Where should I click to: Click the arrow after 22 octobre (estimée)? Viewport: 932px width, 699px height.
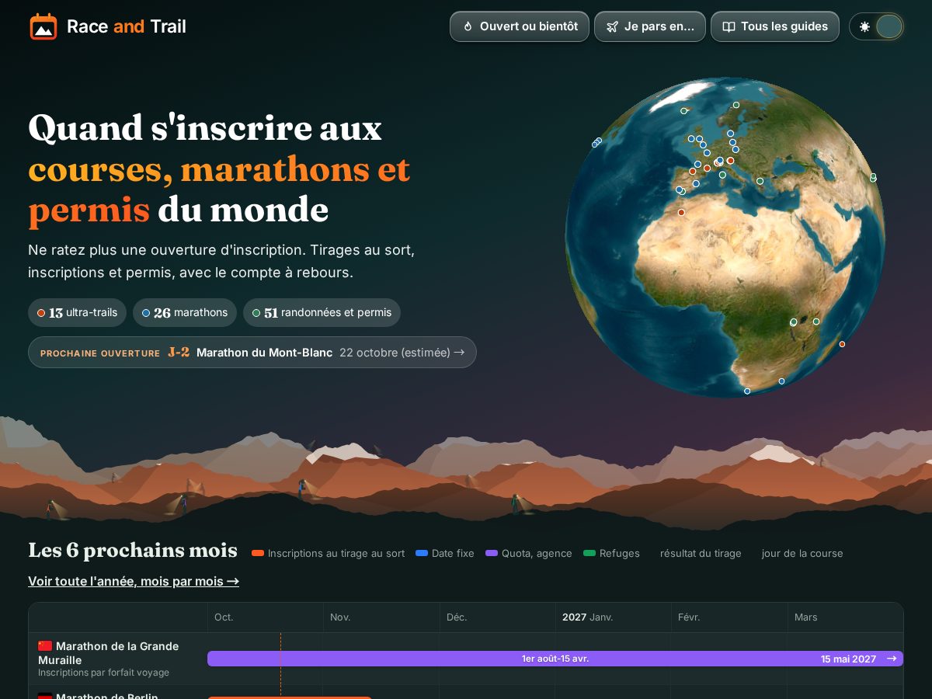(459, 353)
